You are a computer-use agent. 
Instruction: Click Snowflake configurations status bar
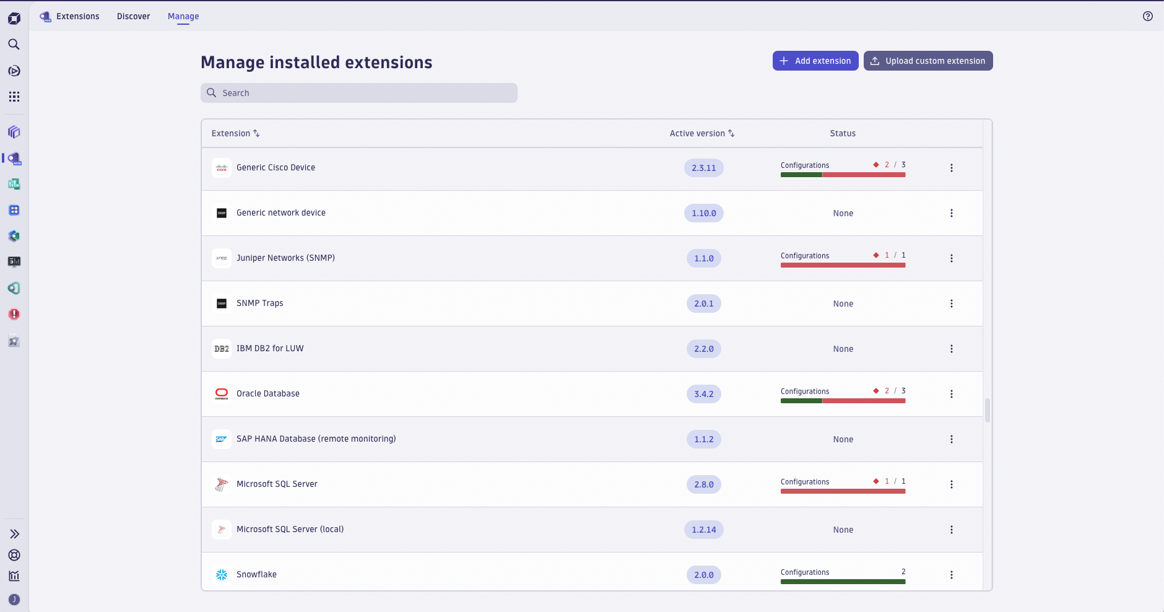(x=843, y=582)
